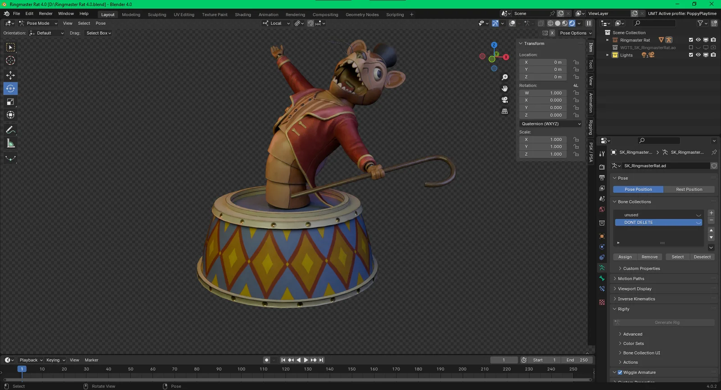
Task: Open the Select Box drag dropdown
Action: pos(99,33)
